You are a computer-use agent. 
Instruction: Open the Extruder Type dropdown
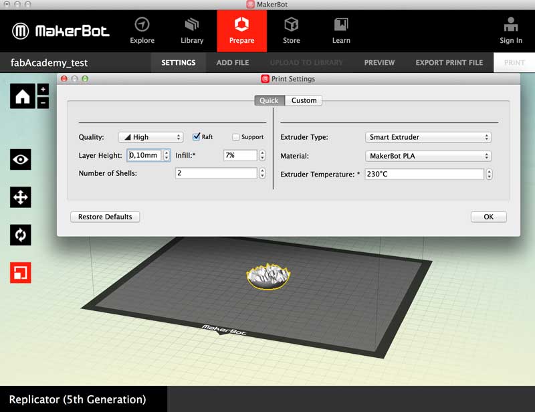coord(428,137)
